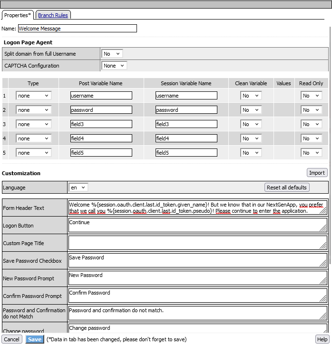Open the Type dropdown in row 5
This screenshot has height=346, width=332.
pyautogui.click(x=33, y=153)
